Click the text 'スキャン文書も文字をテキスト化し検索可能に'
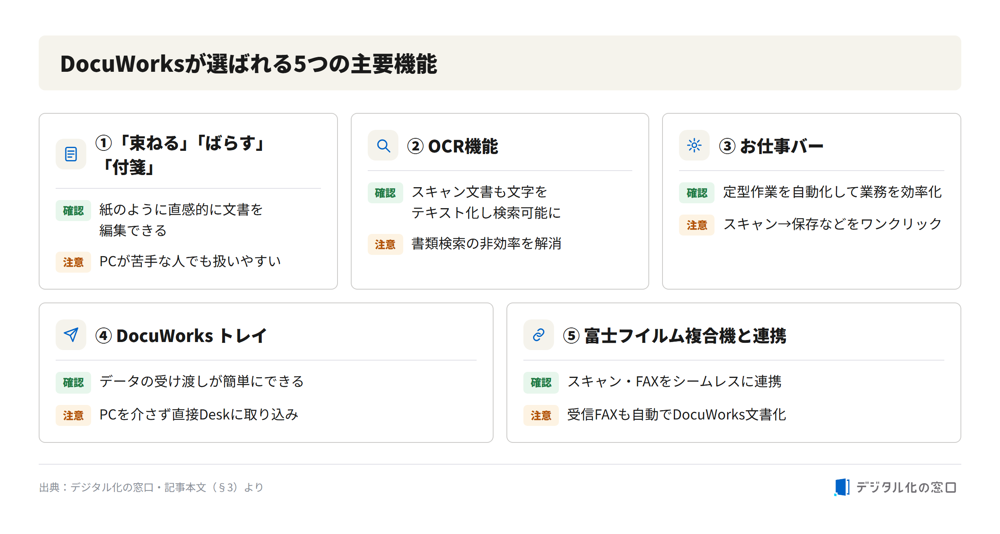 [486, 202]
